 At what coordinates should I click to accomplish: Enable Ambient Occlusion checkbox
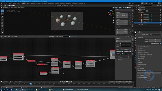pos(139,46)
